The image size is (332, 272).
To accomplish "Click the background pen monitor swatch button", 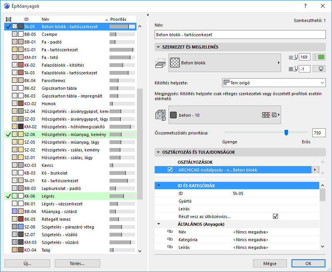I will coord(319,69).
